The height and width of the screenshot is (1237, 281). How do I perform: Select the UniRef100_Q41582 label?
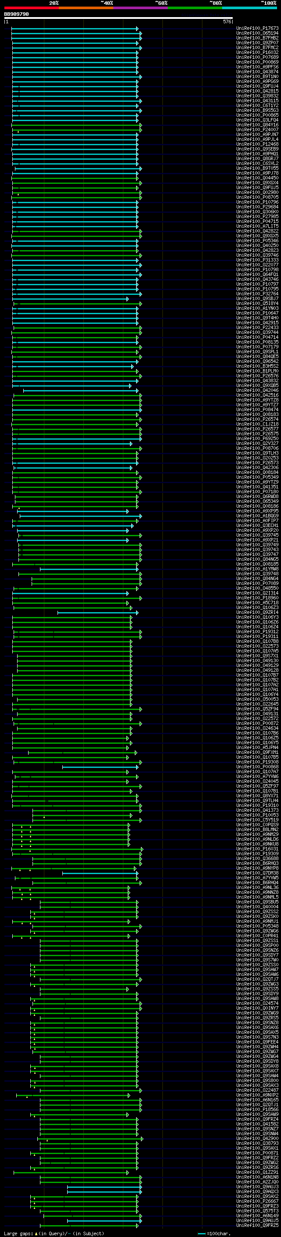coord(257,1124)
